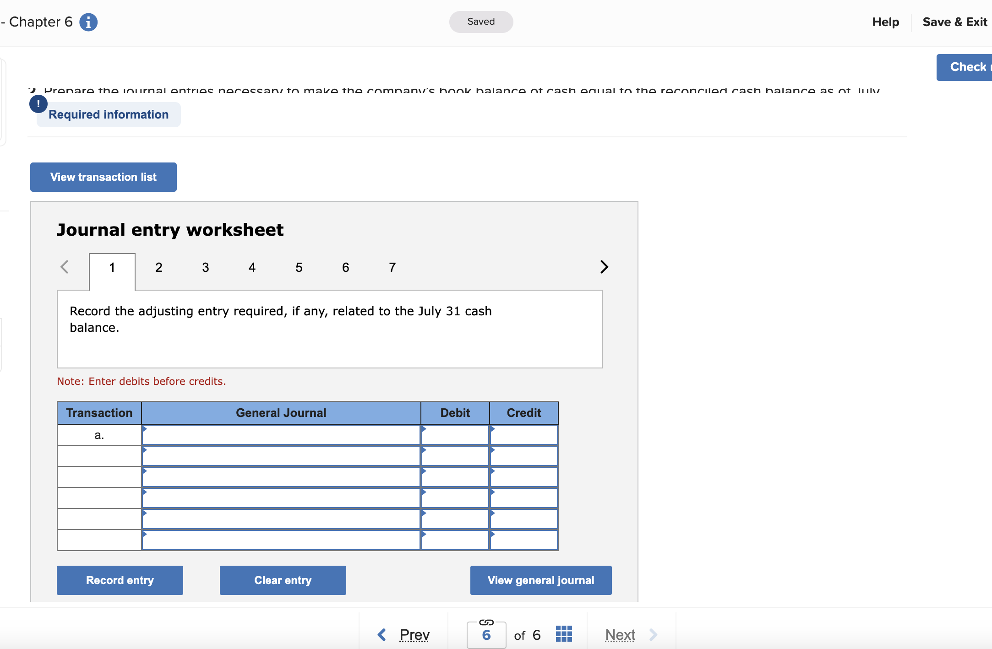Click the forward arrow beside Next
This screenshot has height=649, width=992.
654,635
